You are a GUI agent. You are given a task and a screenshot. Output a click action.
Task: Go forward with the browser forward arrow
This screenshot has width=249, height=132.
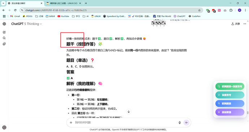(9, 10)
